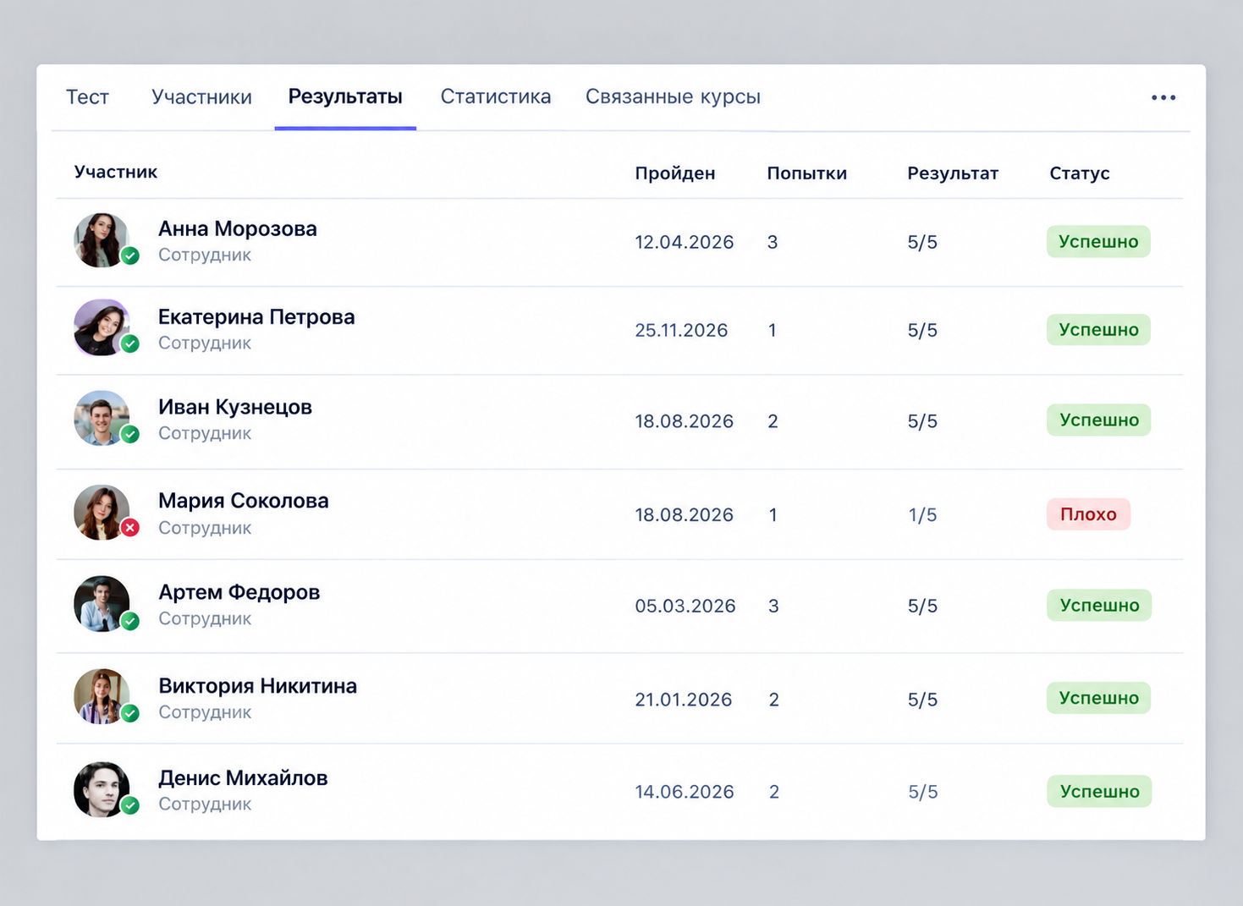Image resolution: width=1243 pixels, height=906 pixels.
Task: Click the Плохо status badge
Action: pos(1088,514)
